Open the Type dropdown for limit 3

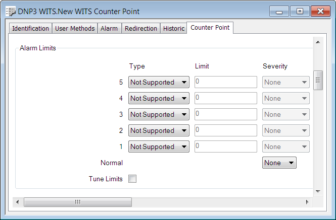159,115
